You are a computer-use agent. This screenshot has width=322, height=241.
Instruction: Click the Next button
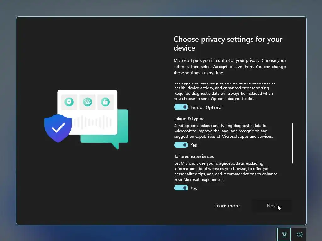tap(272, 206)
